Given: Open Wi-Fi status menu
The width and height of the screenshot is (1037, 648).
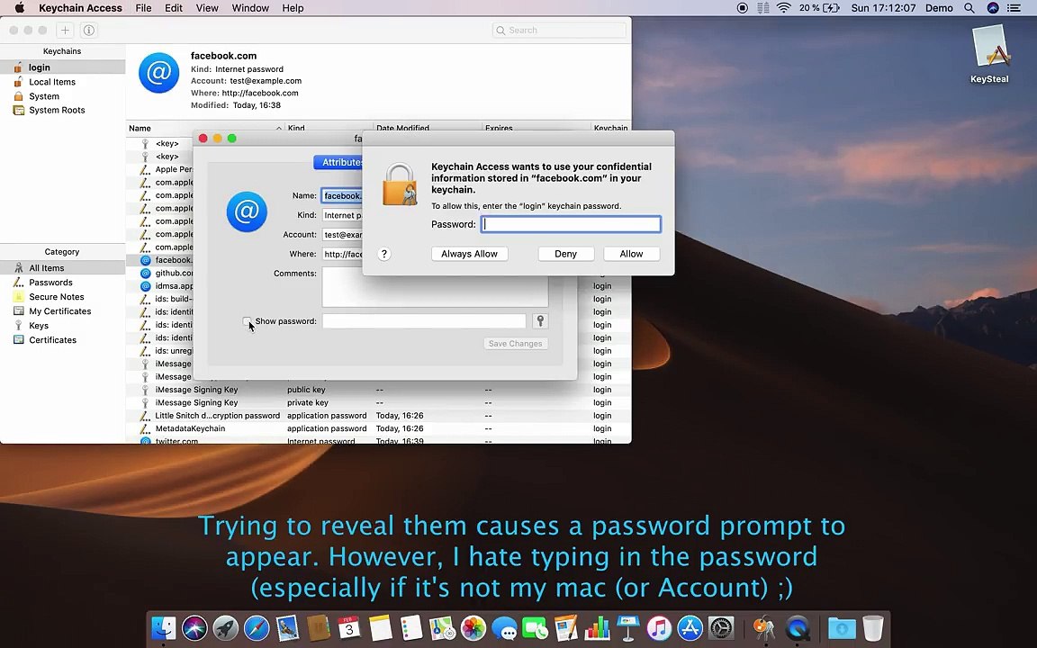Looking at the screenshot, I should click(x=784, y=8).
